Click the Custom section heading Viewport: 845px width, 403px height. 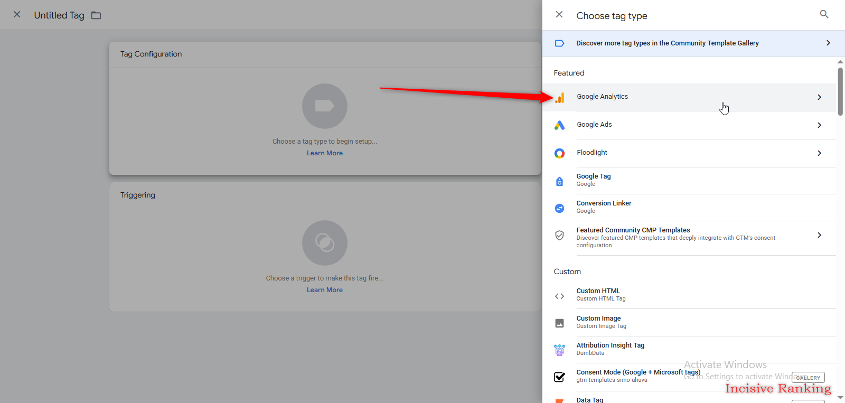point(567,271)
